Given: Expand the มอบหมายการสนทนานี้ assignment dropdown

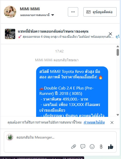Looking at the screenshot, I should click(37, 15).
